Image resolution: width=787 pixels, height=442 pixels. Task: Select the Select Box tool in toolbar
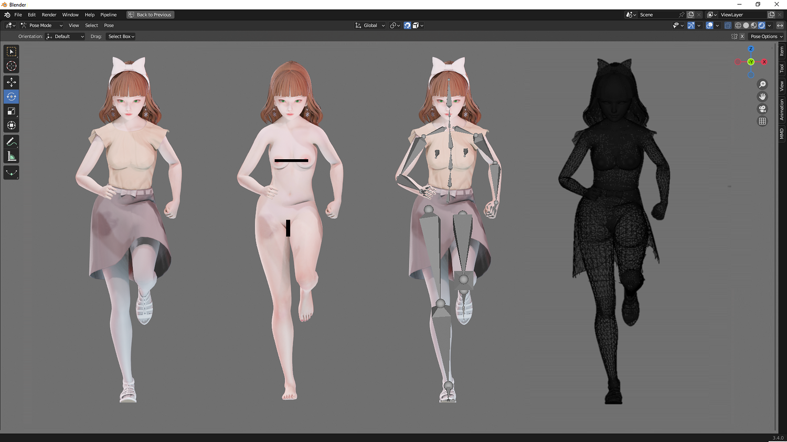pyautogui.click(x=11, y=52)
